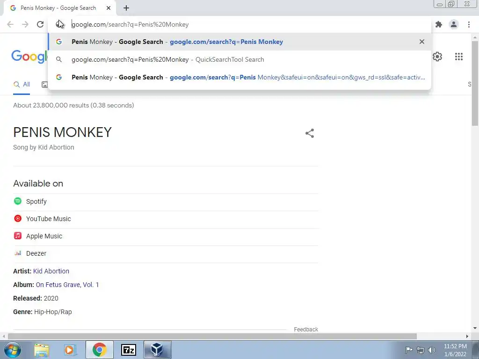Click the results count text
Screen dimensions: 479x359
click(73, 105)
